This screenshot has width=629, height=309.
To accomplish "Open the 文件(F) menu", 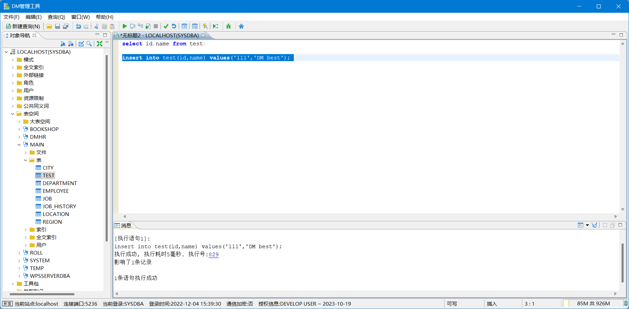I will coord(11,17).
